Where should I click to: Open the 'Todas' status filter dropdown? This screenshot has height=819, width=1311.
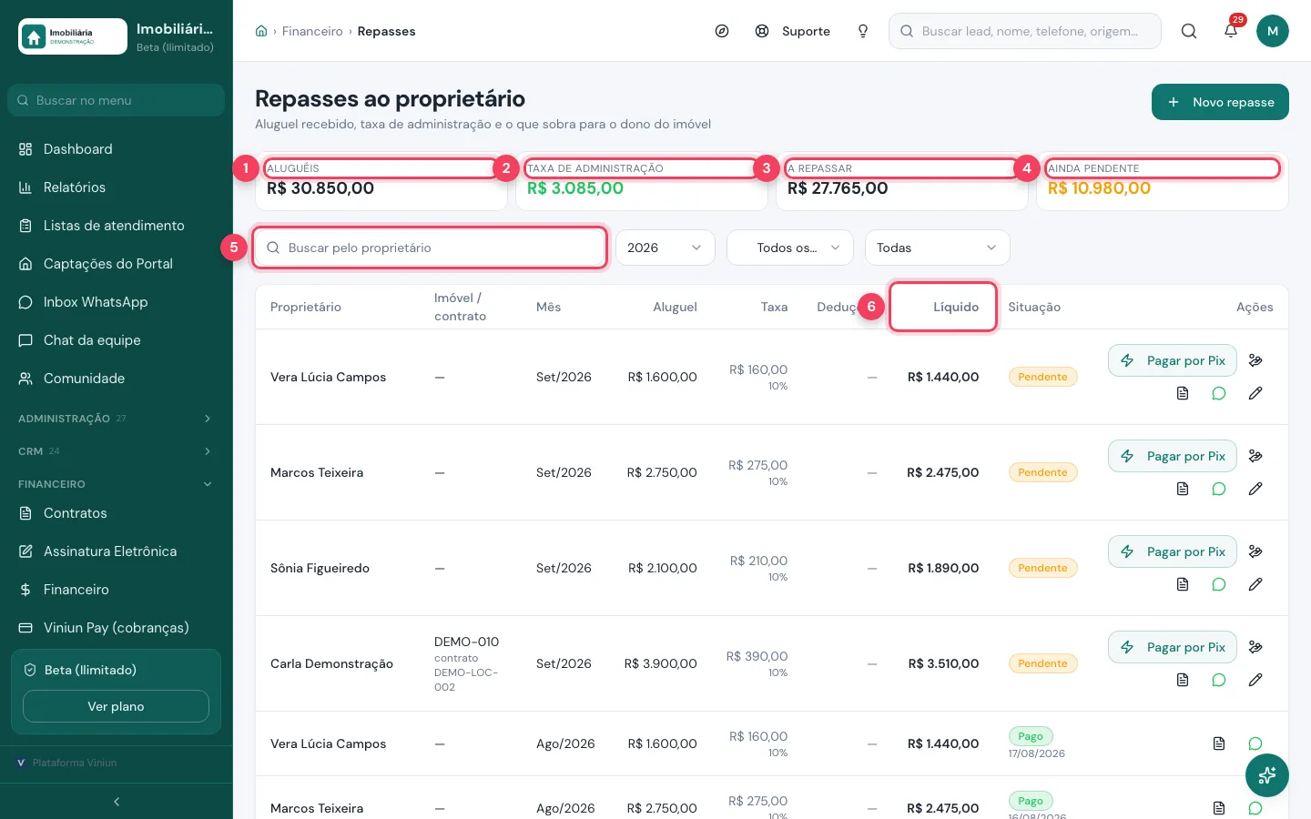[937, 248]
